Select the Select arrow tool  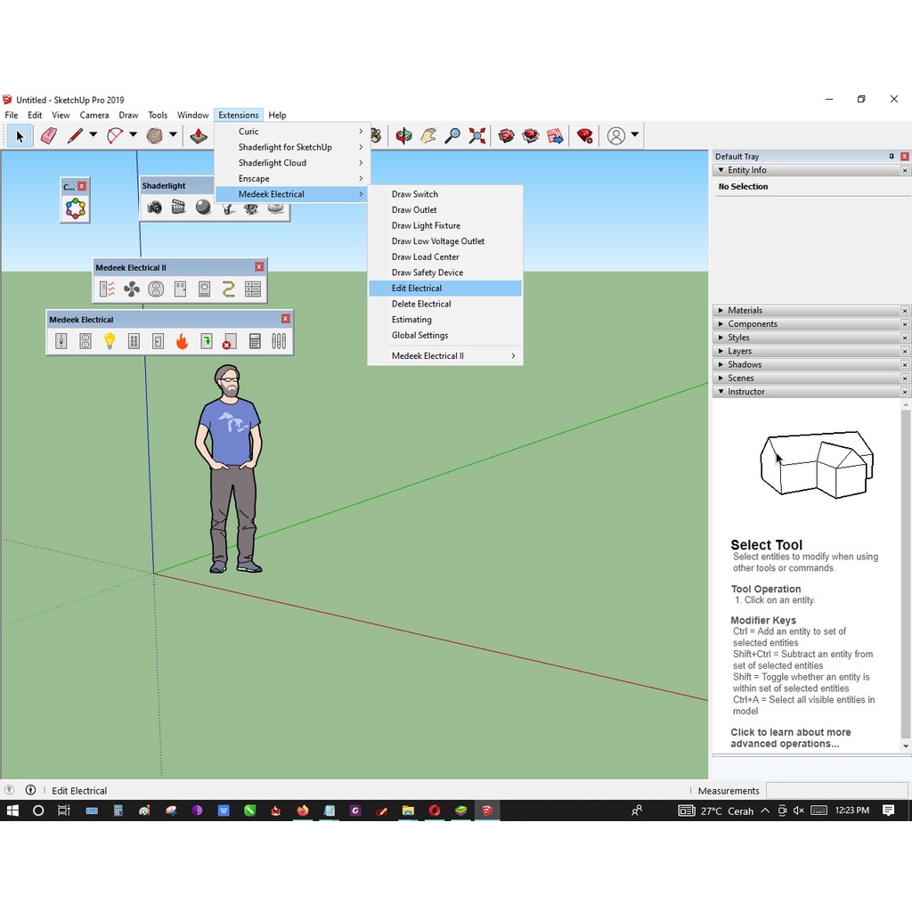19,135
